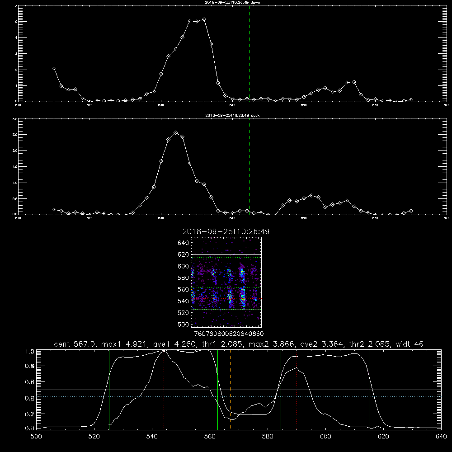Select the solid green line near 585 in bottom plot

click(x=281, y=389)
